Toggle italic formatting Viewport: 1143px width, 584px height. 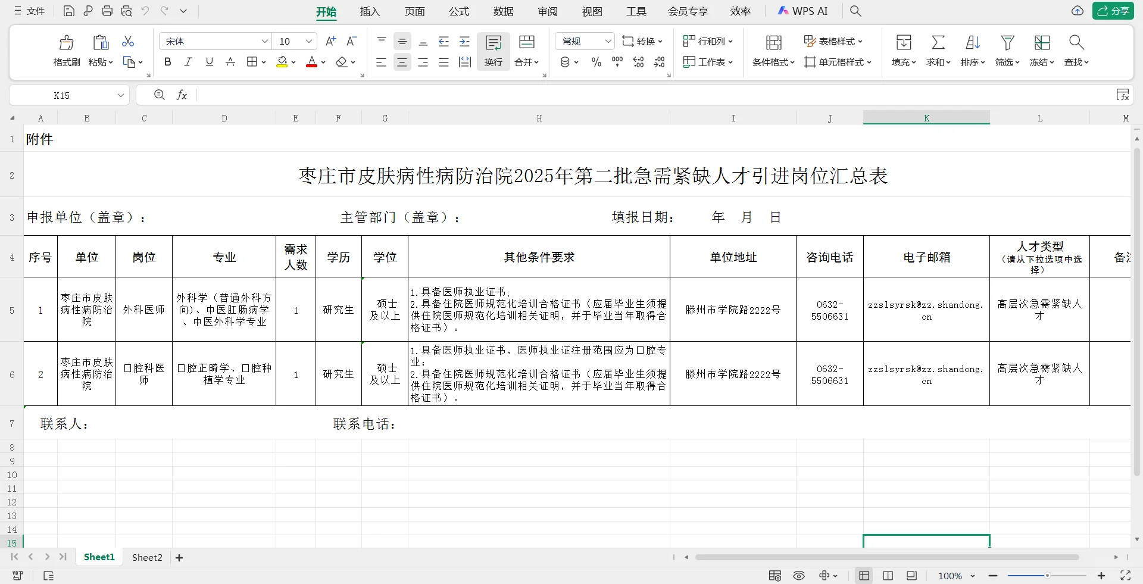tap(188, 61)
